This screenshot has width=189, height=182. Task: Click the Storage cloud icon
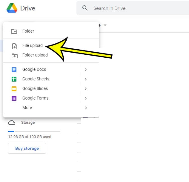point(12,123)
